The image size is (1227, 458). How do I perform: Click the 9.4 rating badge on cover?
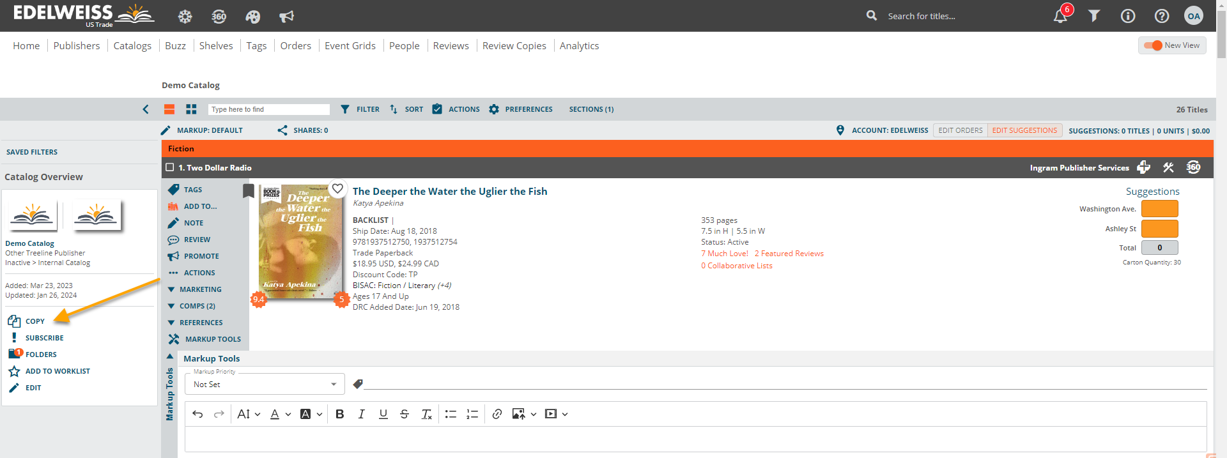click(258, 299)
